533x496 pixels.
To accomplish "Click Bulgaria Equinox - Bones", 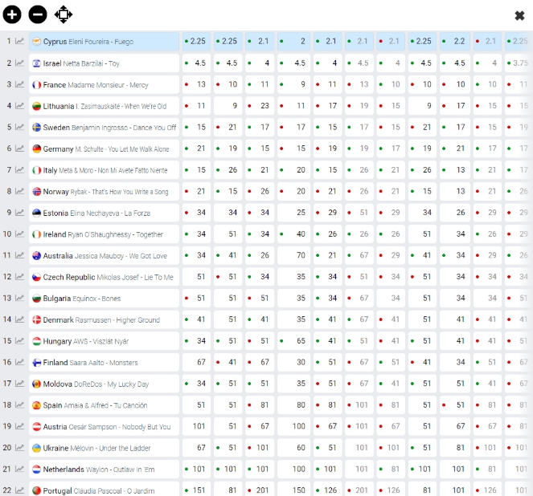I will pyautogui.click(x=104, y=299).
